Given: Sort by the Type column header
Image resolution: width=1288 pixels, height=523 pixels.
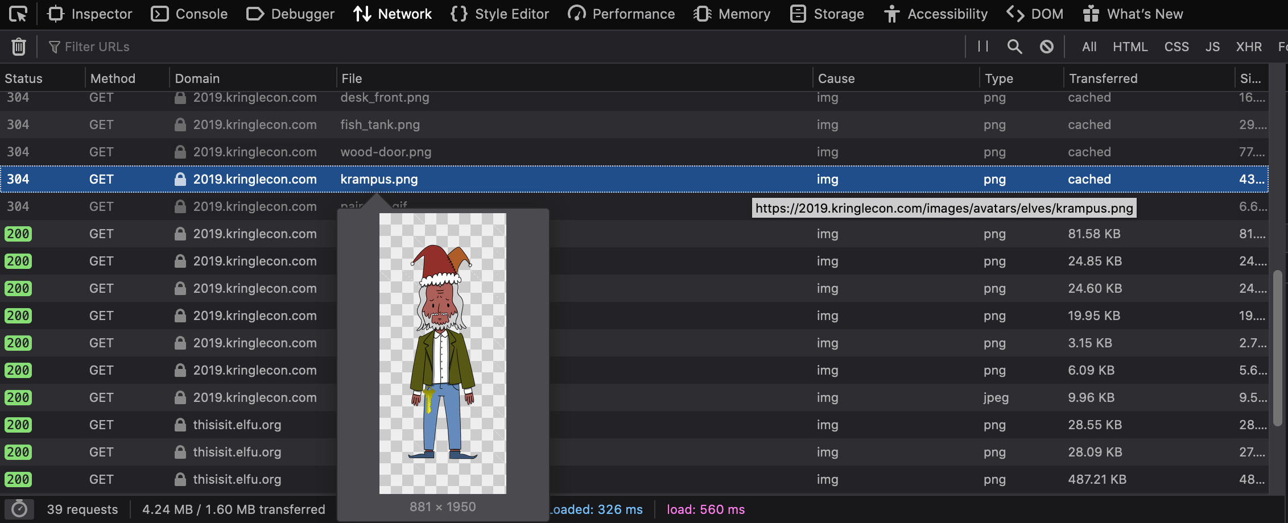Looking at the screenshot, I should pos(1021,78).
